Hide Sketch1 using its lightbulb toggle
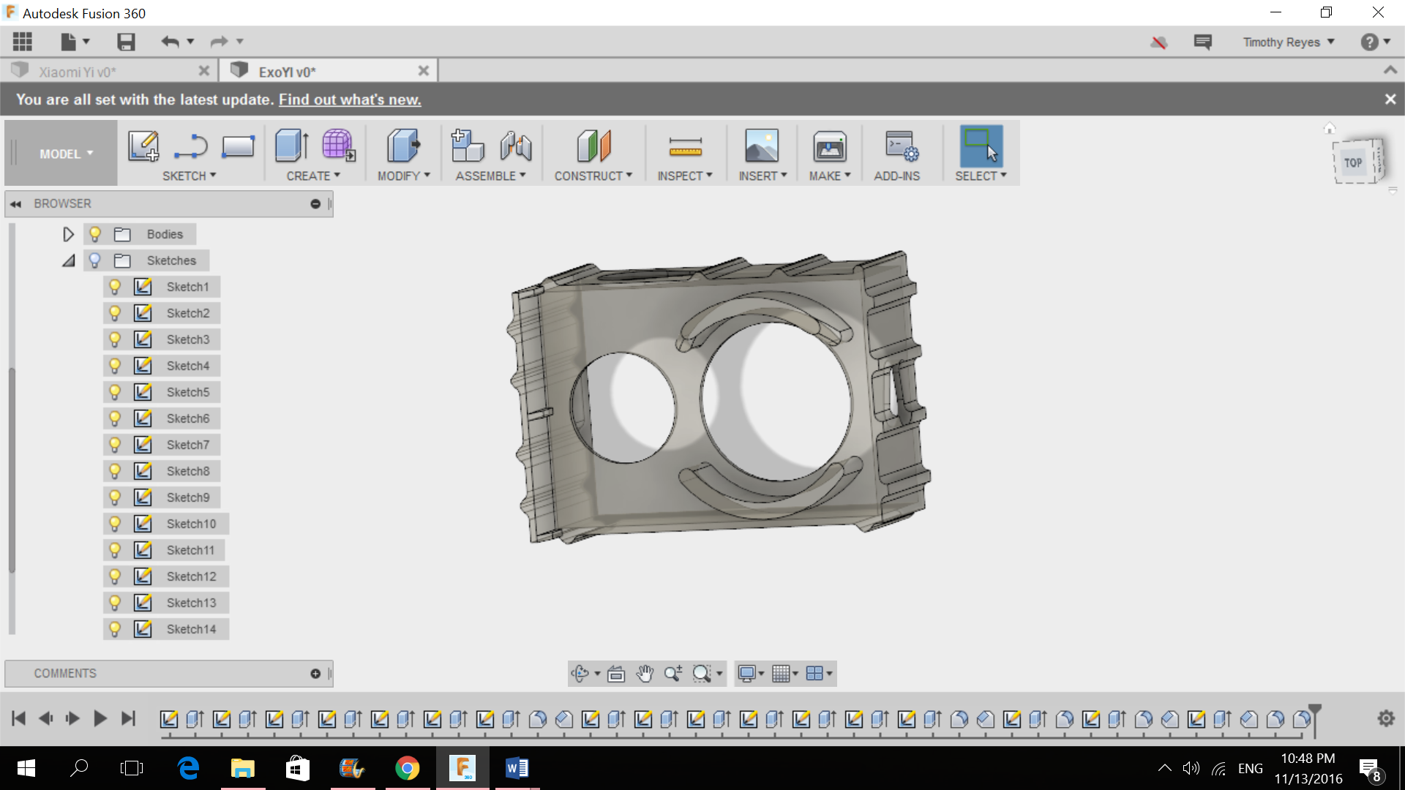This screenshot has height=790, width=1405. click(x=115, y=287)
